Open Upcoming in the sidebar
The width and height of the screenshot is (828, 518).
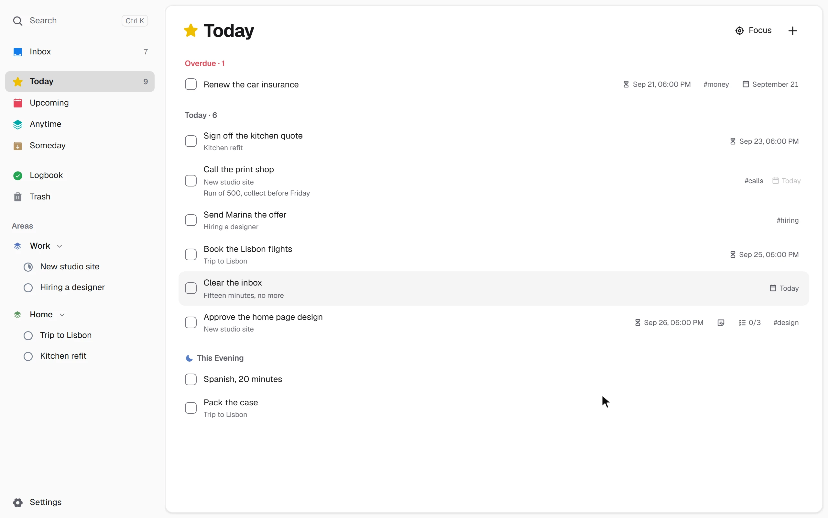click(80, 103)
